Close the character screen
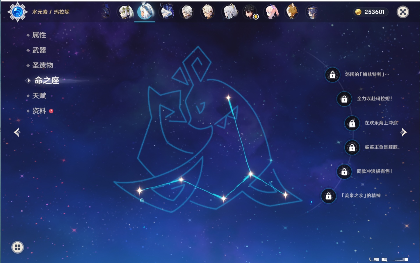 tap(403, 12)
